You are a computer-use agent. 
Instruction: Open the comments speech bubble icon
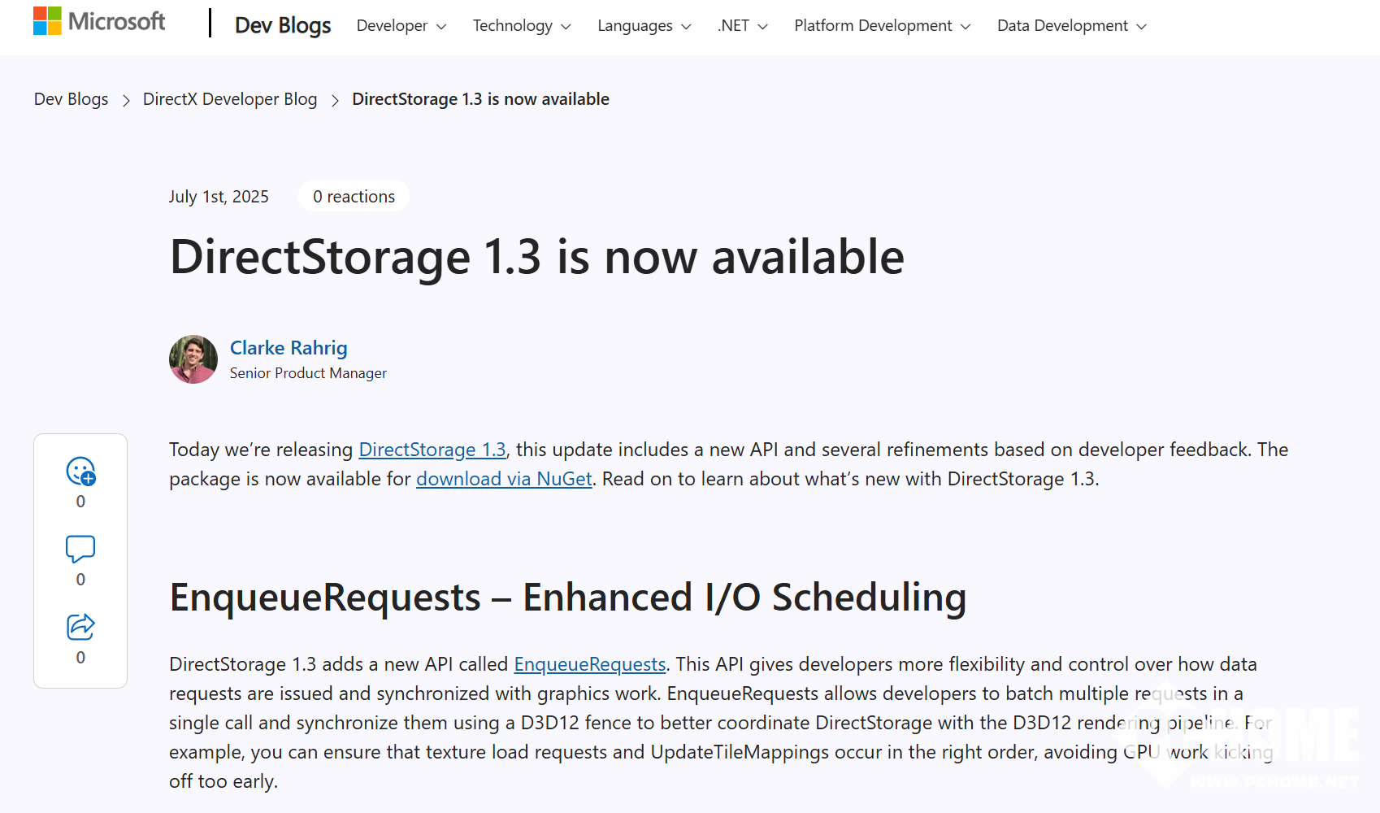click(80, 550)
